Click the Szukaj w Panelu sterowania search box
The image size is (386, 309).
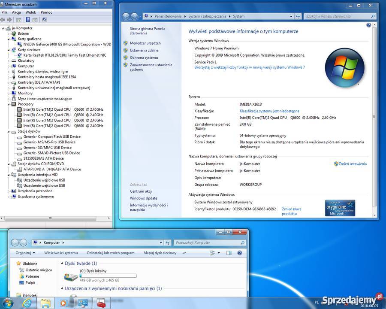coord(340,16)
